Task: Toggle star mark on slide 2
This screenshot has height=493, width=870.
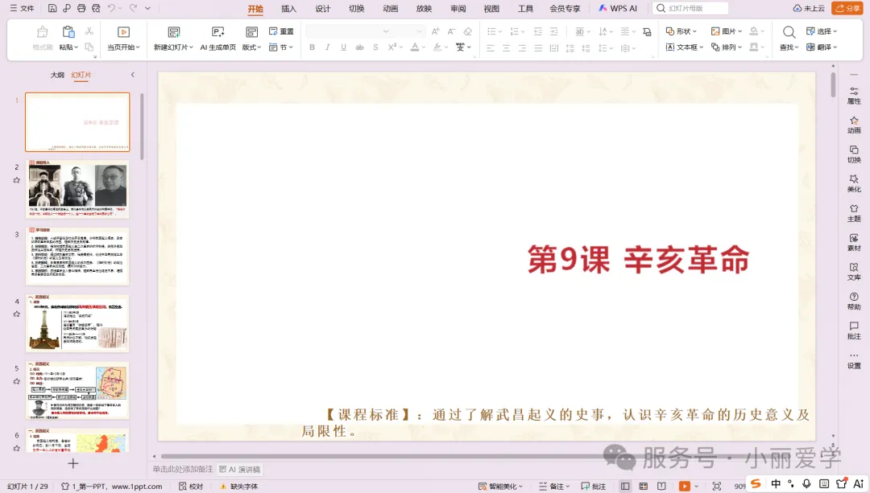Action: (x=17, y=180)
